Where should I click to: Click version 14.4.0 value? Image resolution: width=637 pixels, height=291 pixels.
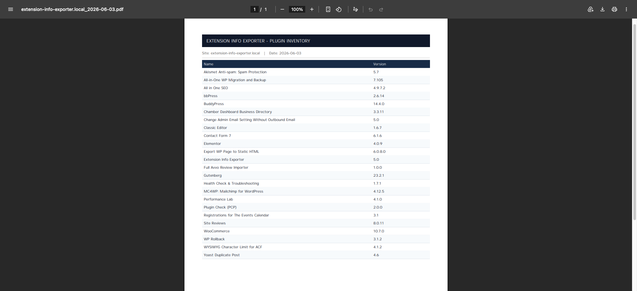click(x=379, y=104)
